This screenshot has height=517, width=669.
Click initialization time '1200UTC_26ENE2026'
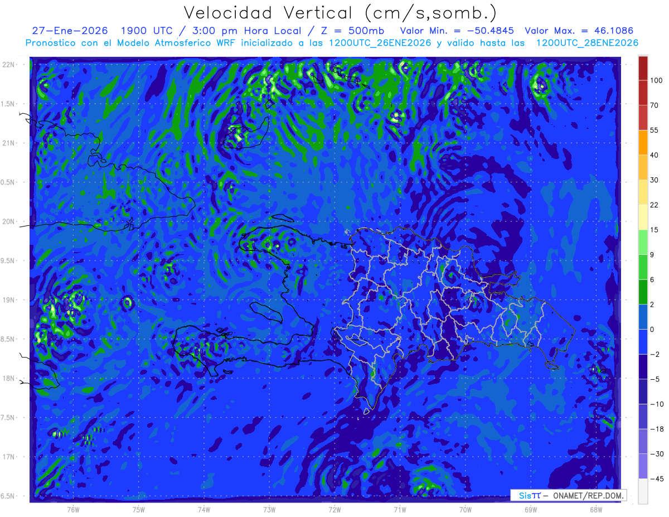(x=379, y=43)
